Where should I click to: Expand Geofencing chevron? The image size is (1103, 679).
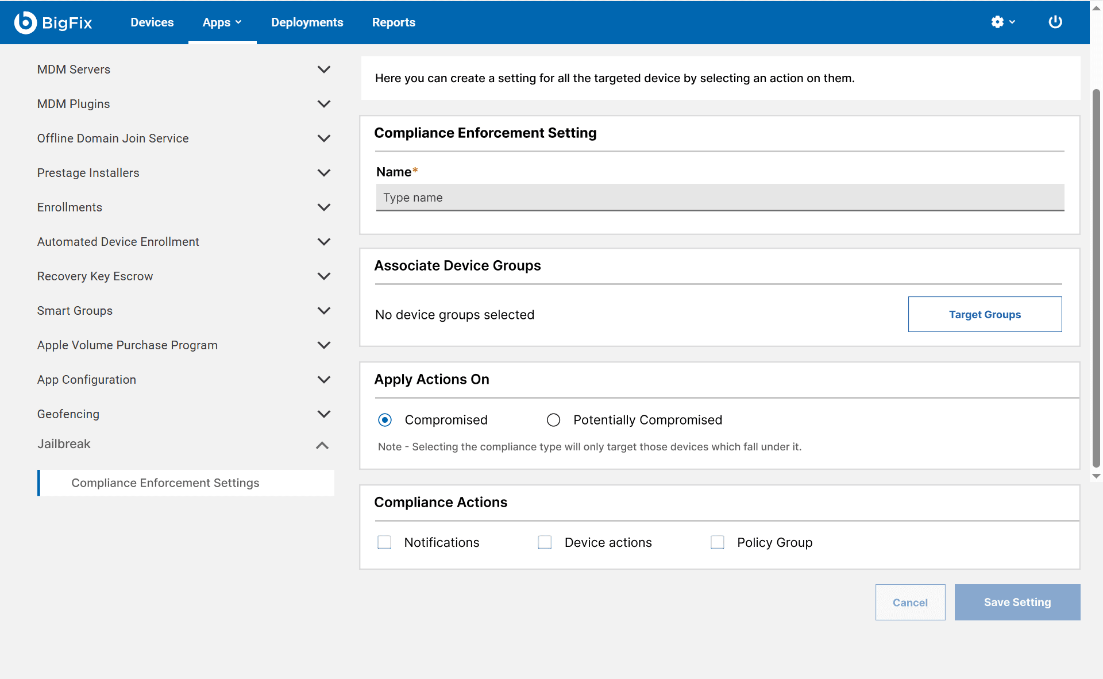coord(324,414)
